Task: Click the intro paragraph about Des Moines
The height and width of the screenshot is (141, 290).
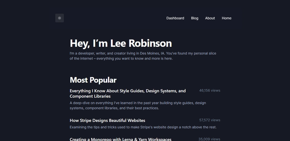Action: coord(143,56)
